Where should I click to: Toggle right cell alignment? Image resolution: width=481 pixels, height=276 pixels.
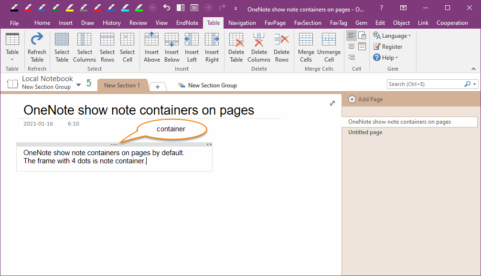(352, 57)
